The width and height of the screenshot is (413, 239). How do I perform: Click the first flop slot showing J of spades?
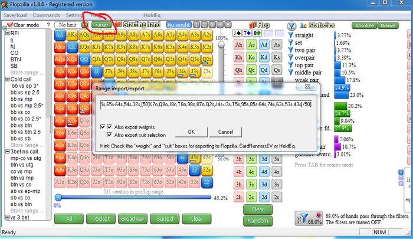pyautogui.click(x=237, y=33)
